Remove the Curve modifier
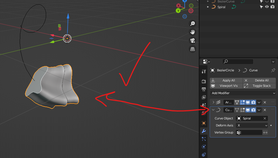 (265, 110)
